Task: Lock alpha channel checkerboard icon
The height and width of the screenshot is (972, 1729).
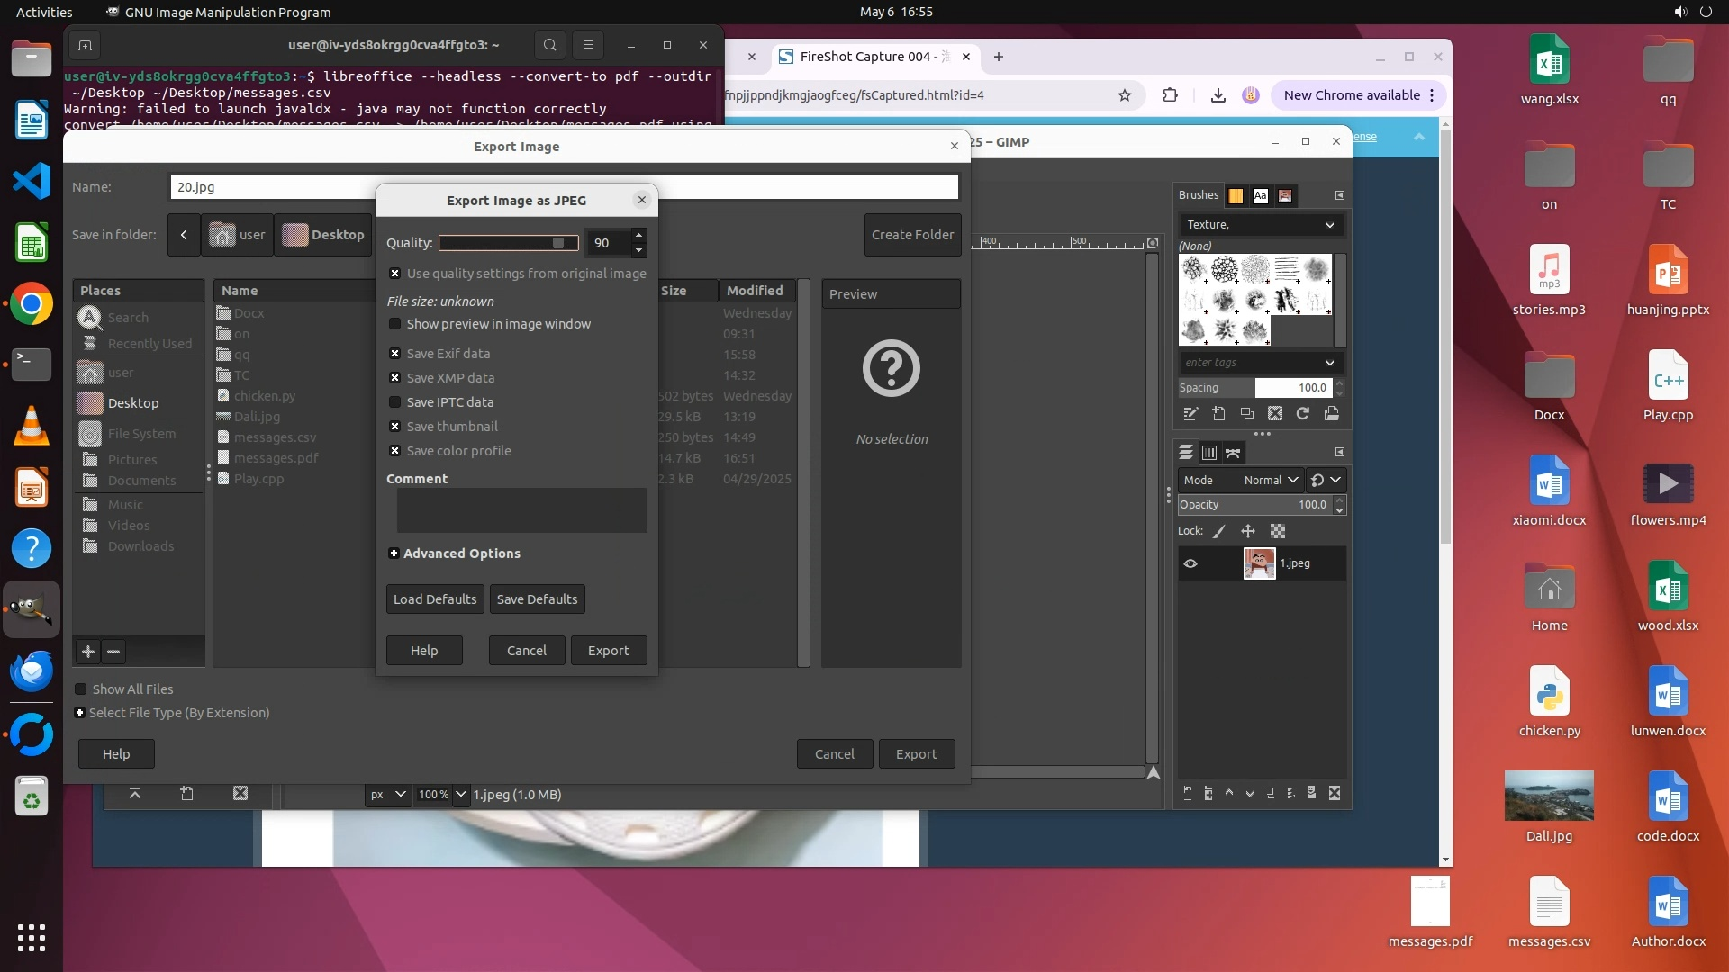Action: click(x=1278, y=532)
